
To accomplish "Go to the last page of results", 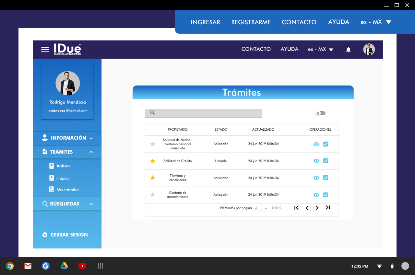I will coord(328,208).
